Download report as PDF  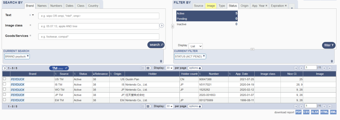click(x=298, y=112)
